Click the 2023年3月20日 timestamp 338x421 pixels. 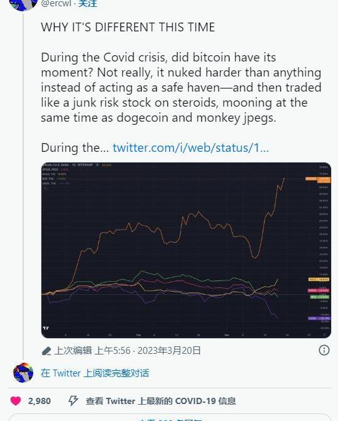point(169,350)
